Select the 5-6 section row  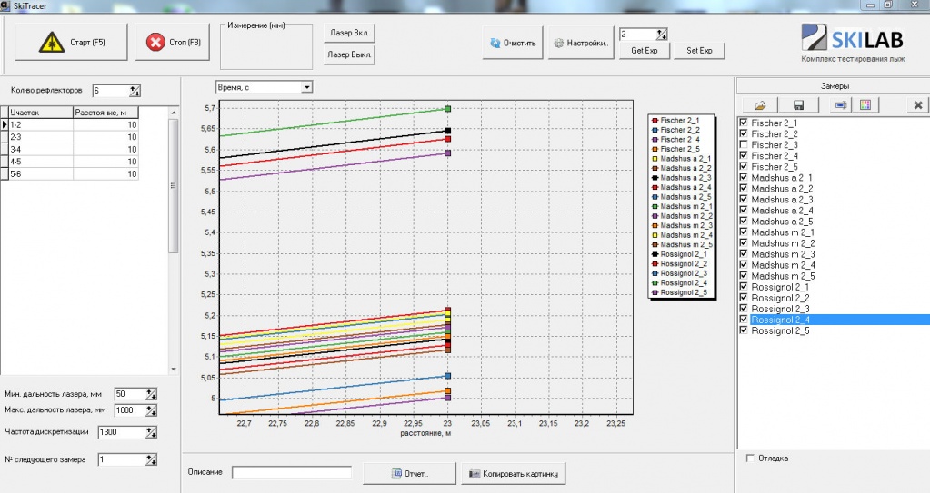pos(69,173)
